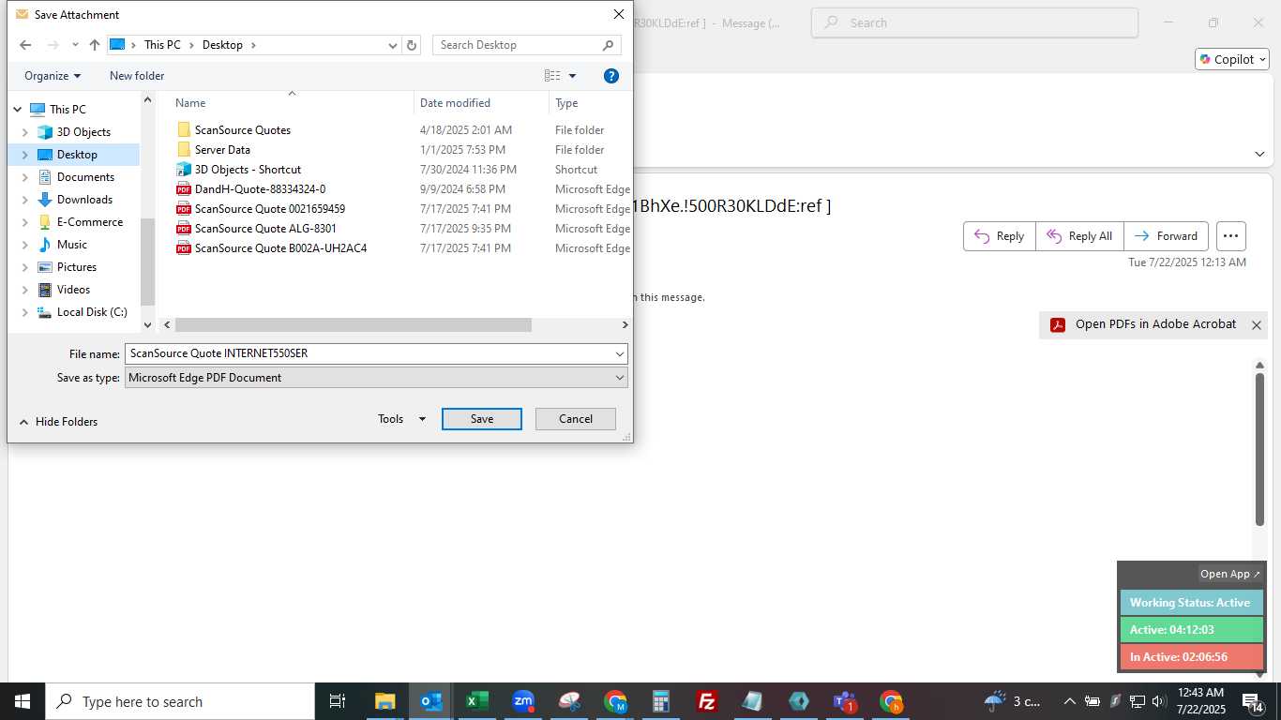Open the address bar previous locations dropdown
Screen dimensions: 1281x720
point(393,45)
